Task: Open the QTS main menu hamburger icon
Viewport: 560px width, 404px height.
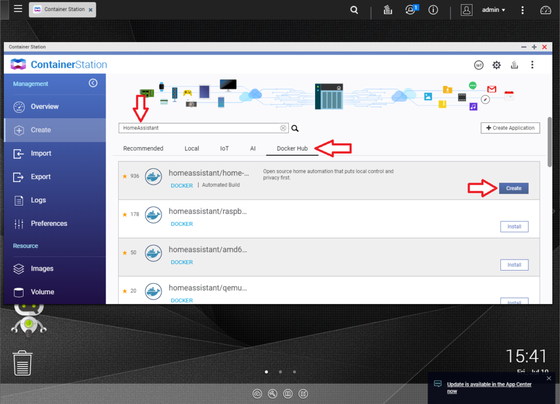Action: [x=18, y=9]
